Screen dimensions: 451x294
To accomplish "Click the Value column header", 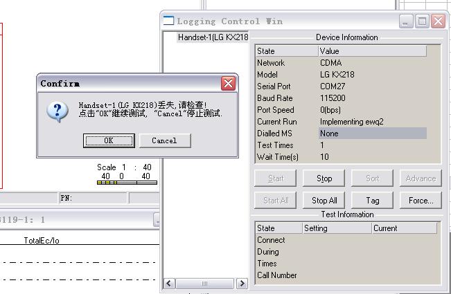I will coord(372,51).
